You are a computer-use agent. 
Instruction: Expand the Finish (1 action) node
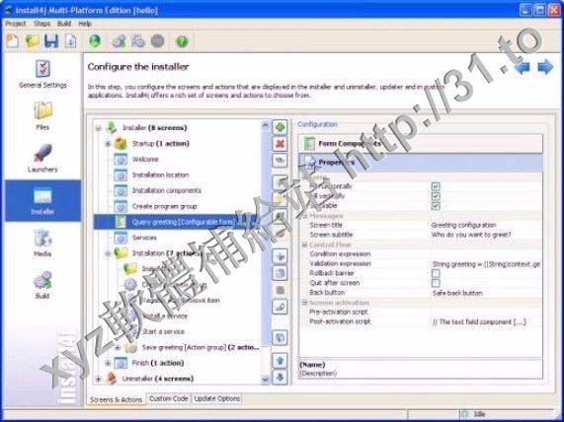click(x=108, y=363)
